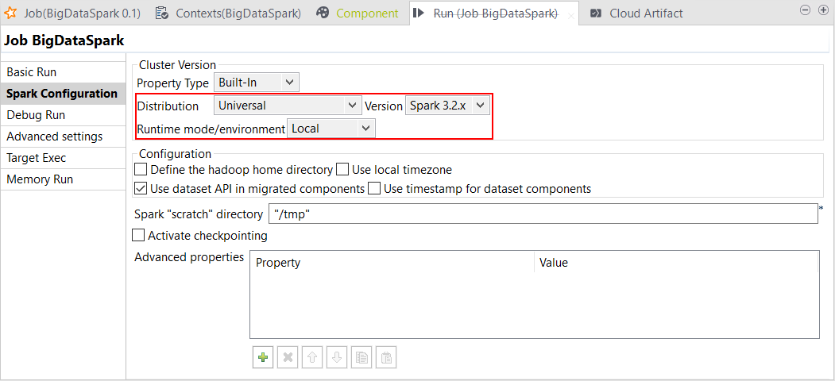Open the Runtime mode/environment dropdown
Viewport: 835px width, 381px height.
coord(331,128)
